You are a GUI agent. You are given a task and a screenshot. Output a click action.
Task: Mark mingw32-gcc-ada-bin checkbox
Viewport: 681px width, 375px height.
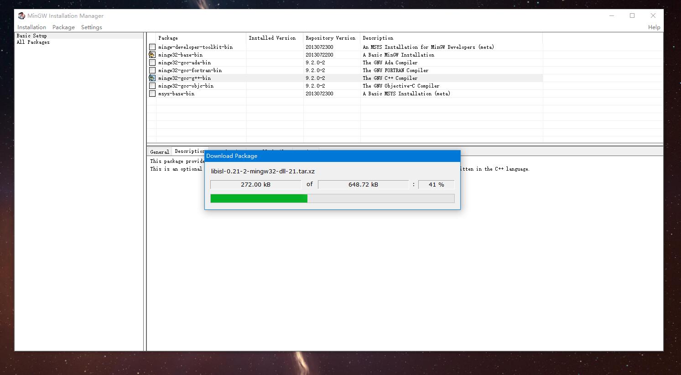(x=152, y=62)
